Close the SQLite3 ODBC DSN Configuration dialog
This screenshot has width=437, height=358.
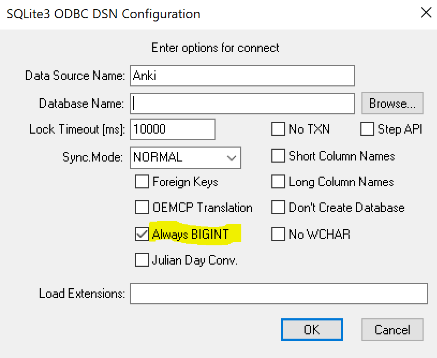(426, 12)
